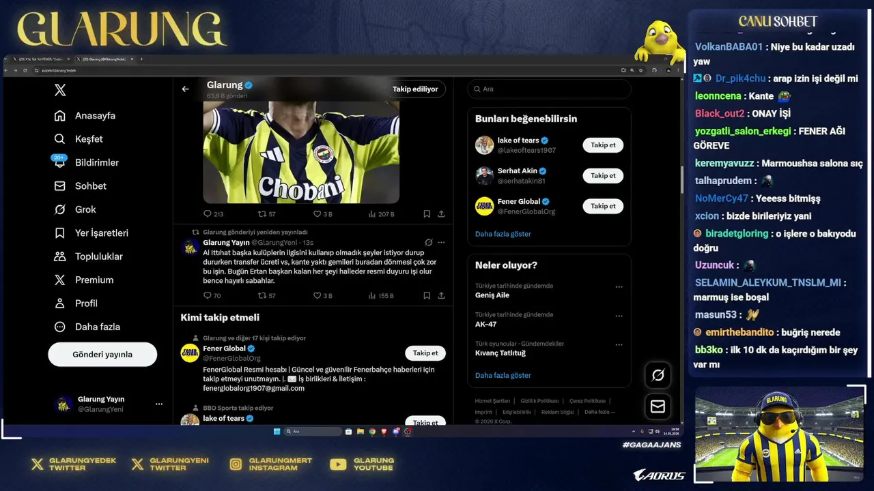Open the floating messages envelope button

[x=658, y=406]
